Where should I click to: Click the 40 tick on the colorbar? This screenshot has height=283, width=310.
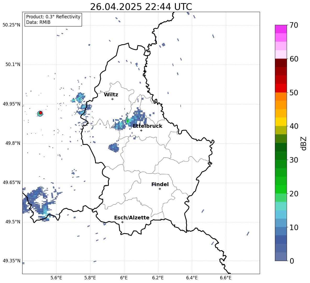294,126
